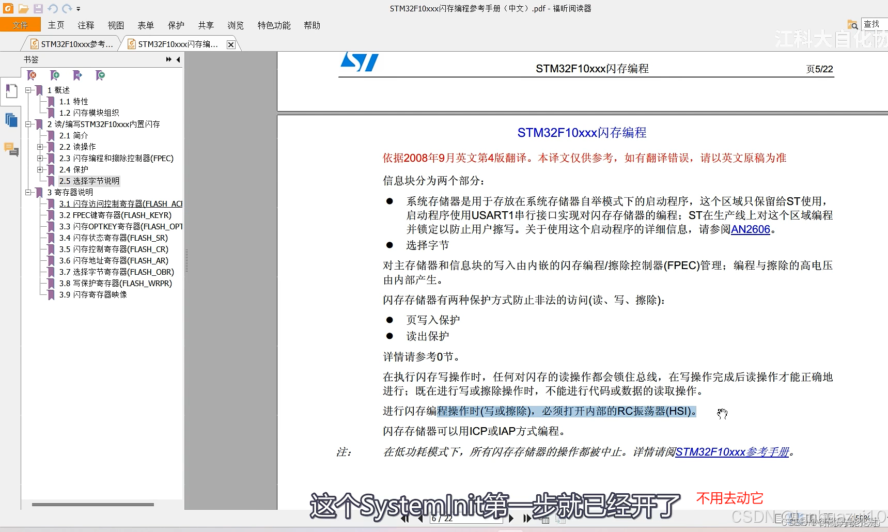
Task: Open bookmark 3.4 闪存状态寄存器(FLASH_SR)
Action: coord(113,238)
